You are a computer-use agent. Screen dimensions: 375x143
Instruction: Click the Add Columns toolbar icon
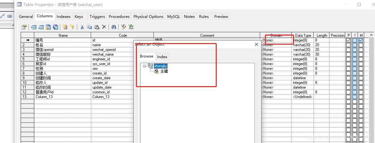pyautogui.click(x=48, y=27)
